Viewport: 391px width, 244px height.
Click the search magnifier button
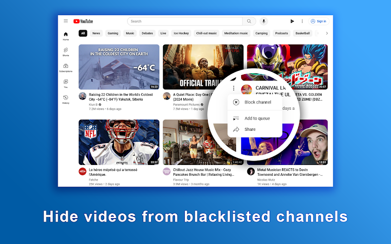(249, 21)
